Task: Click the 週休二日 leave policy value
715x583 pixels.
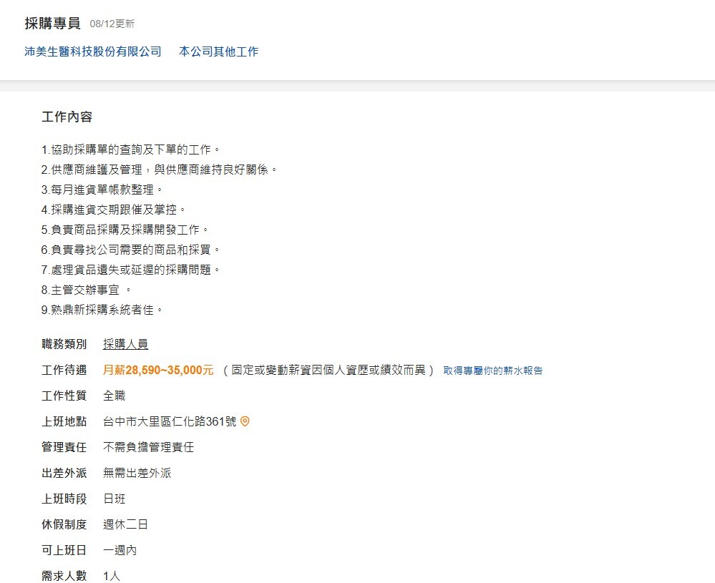Action: [x=126, y=524]
